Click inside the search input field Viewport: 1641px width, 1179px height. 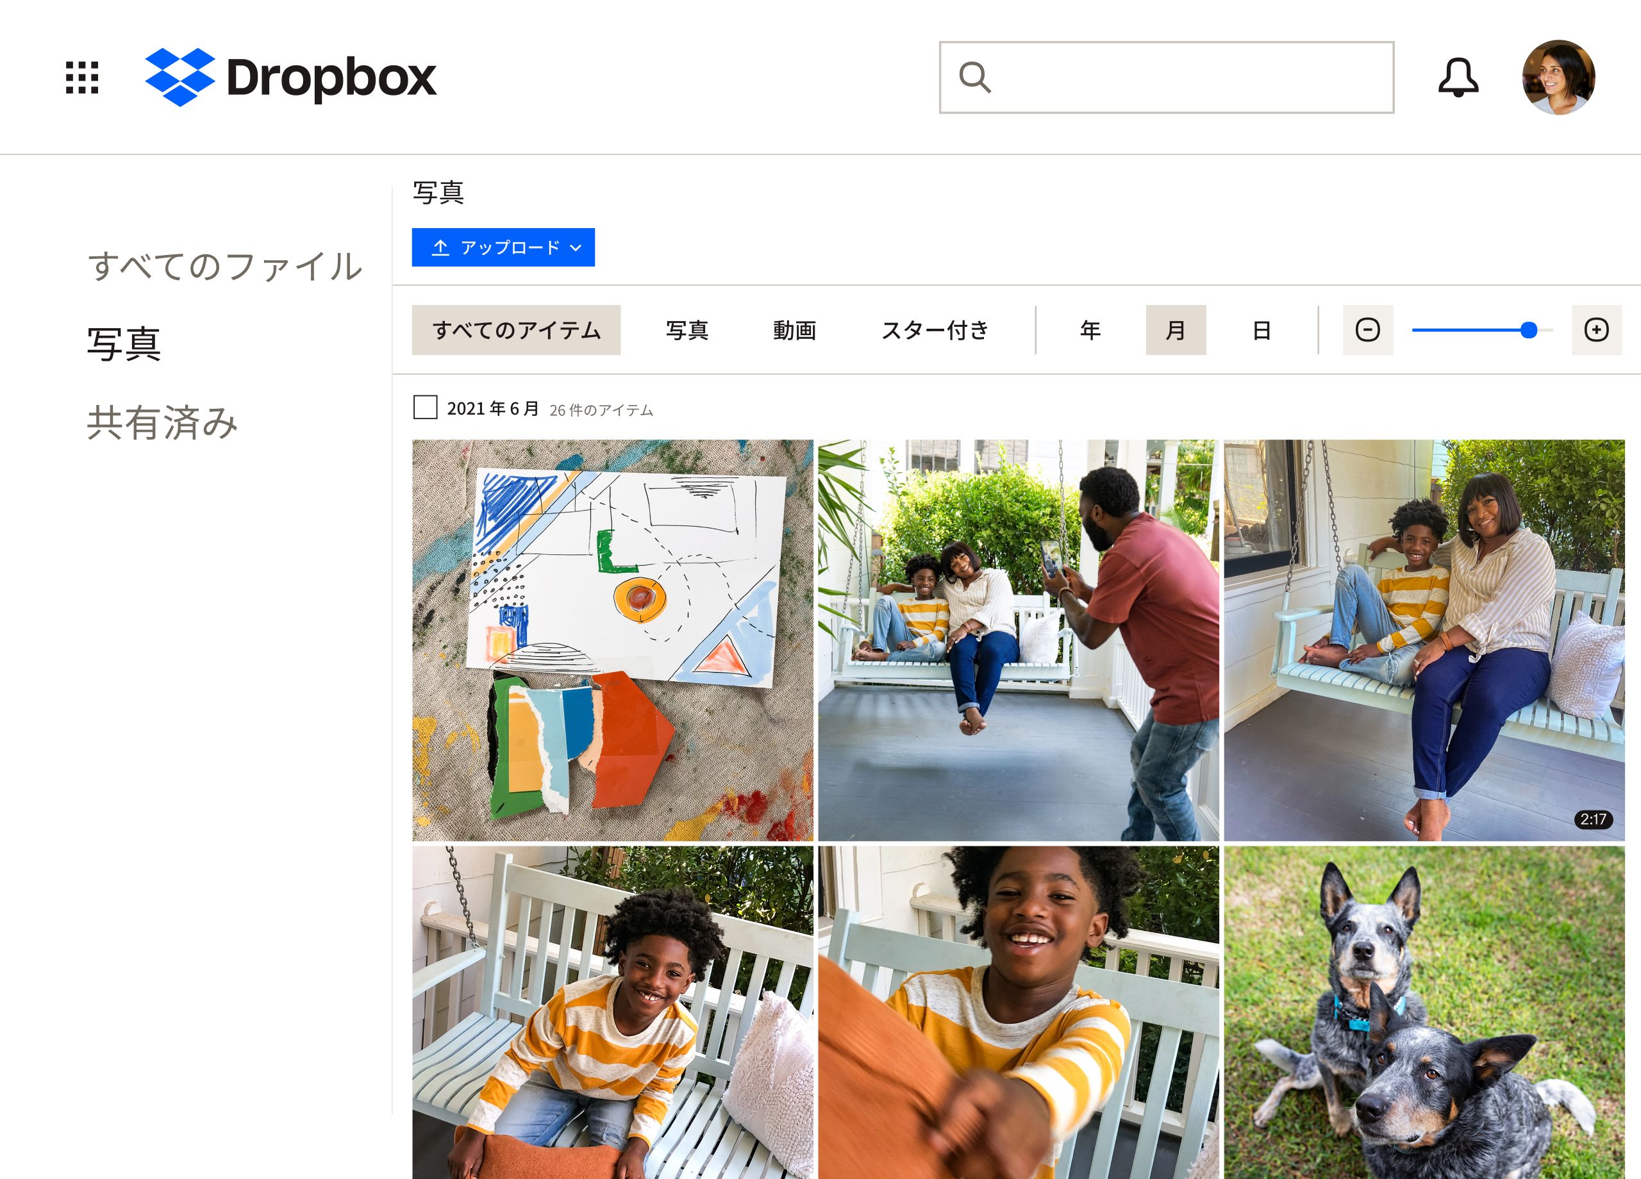(1167, 78)
